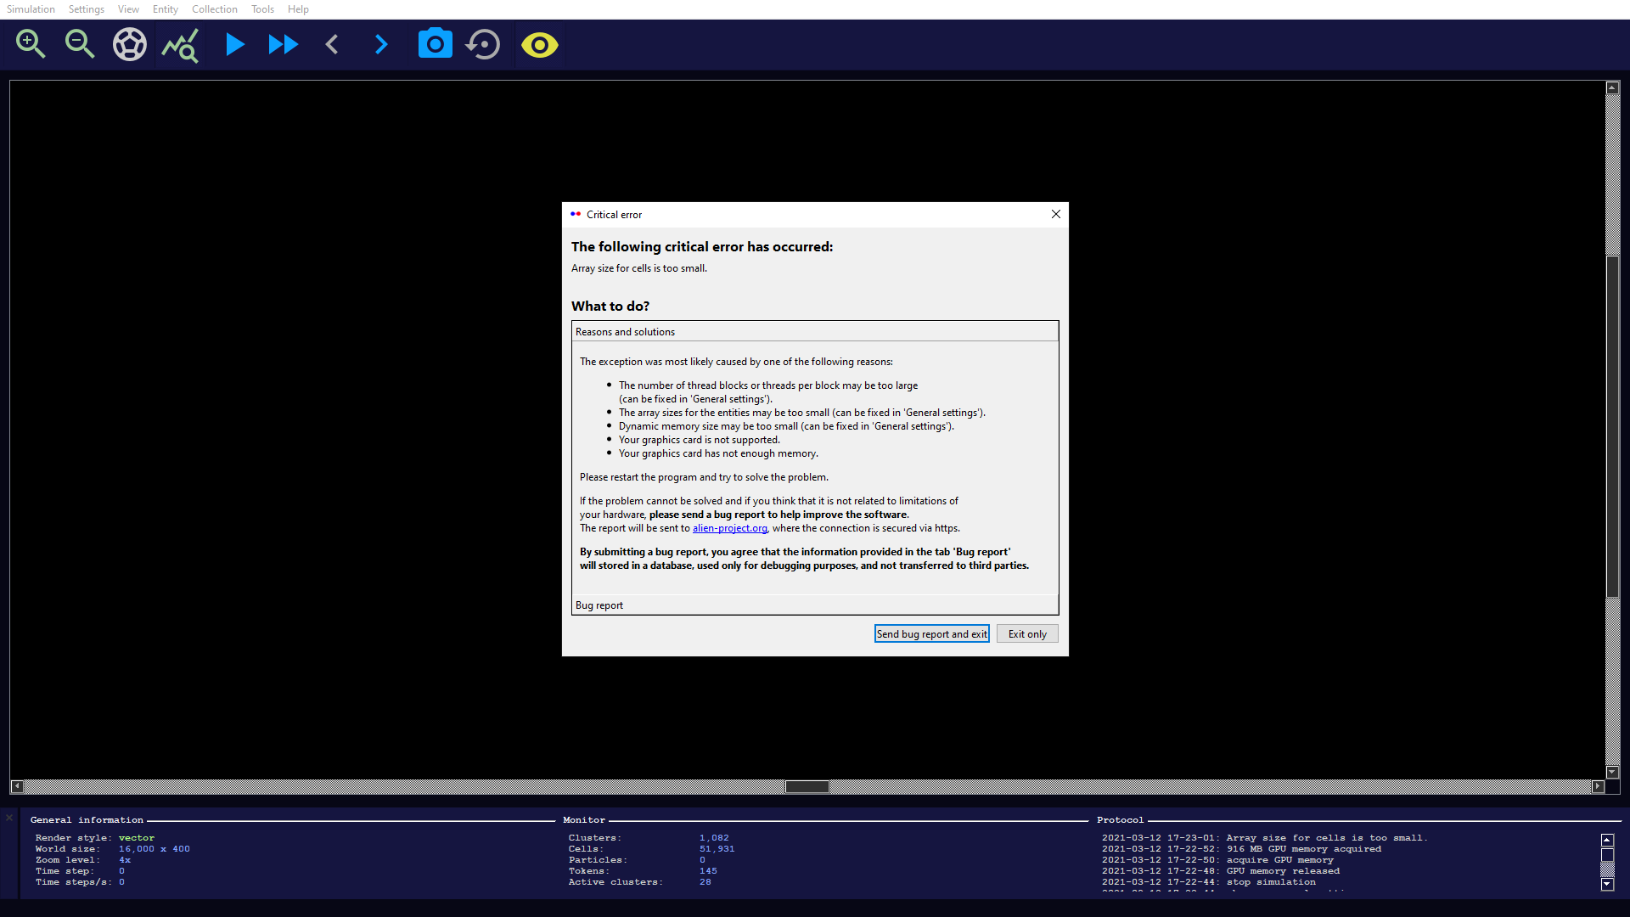Click the Exit only button

tap(1027, 634)
